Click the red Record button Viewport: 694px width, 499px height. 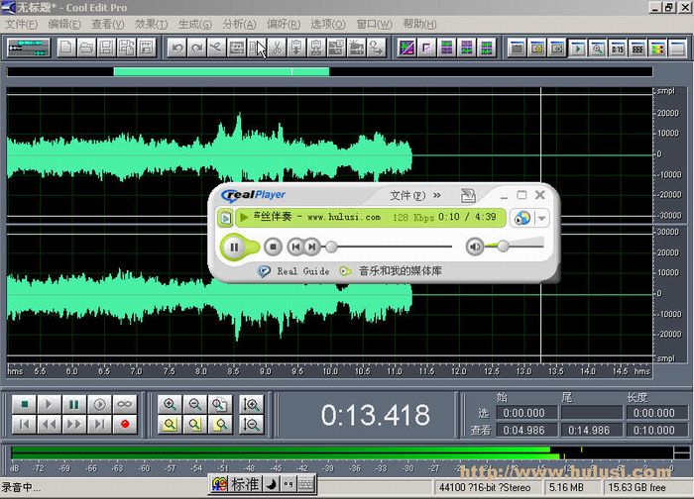(x=124, y=425)
